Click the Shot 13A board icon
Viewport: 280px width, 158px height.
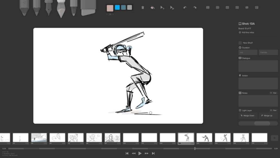coord(240,24)
